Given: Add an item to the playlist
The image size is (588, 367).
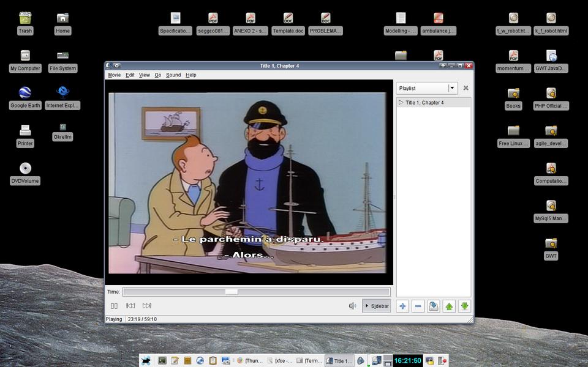Looking at the screenshot, I should click(402, 306).
